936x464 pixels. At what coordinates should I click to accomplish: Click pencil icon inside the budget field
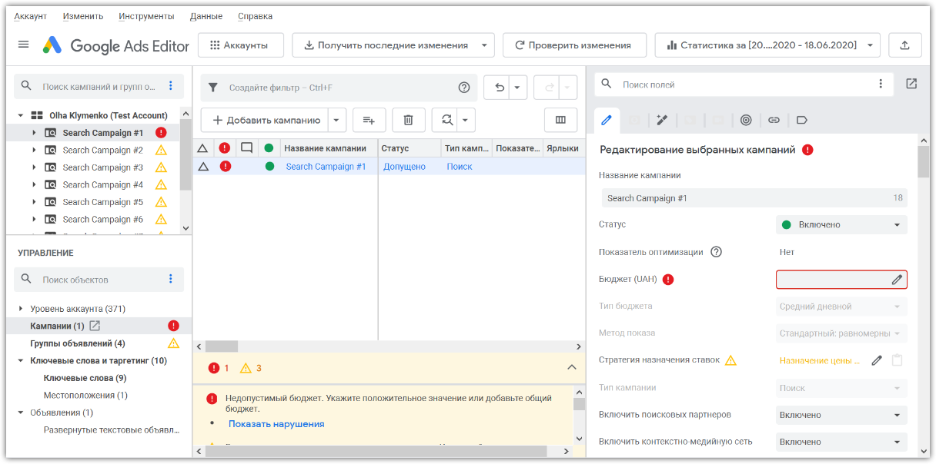coord(897,280)
